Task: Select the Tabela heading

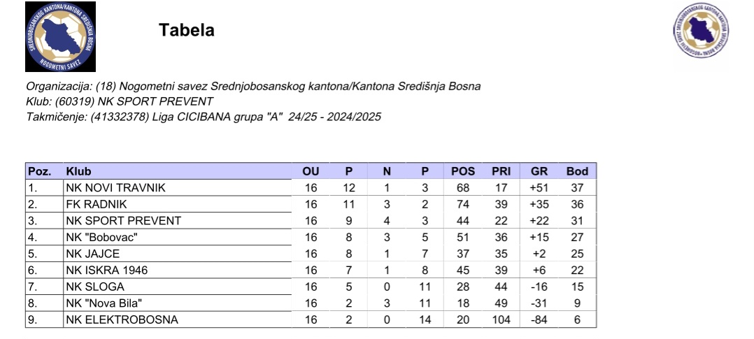Action: [x=187, y=30]
